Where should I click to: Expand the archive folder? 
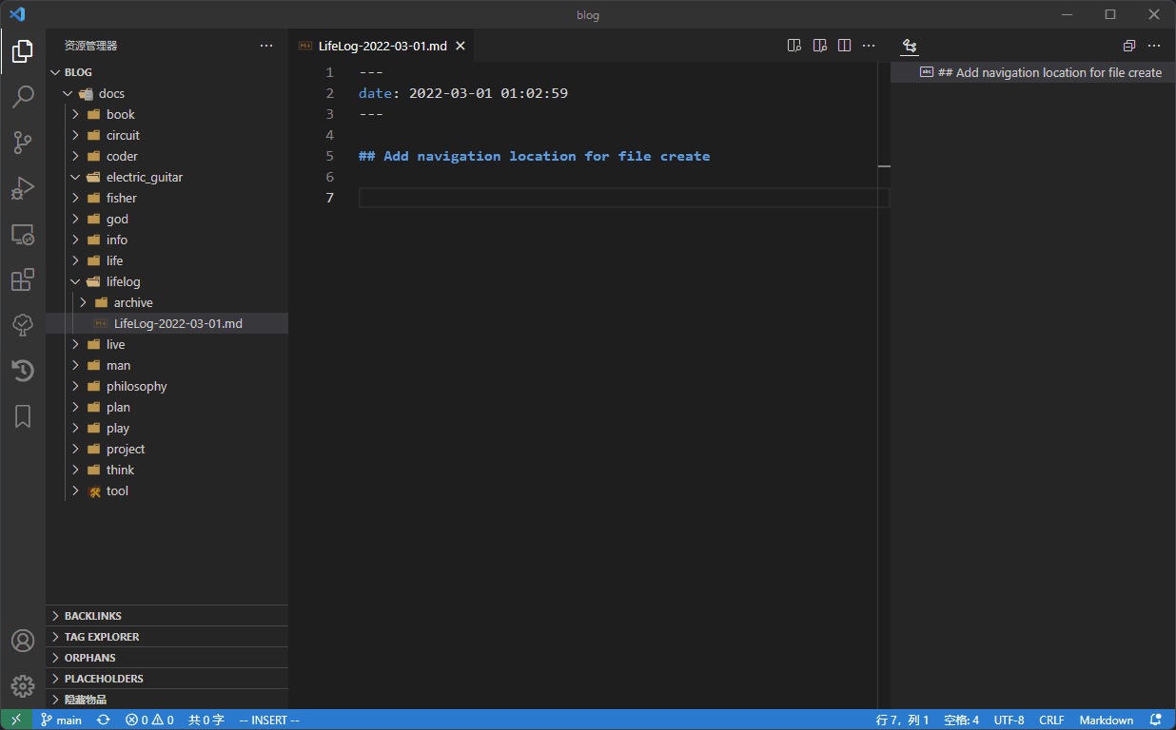[83, 302]
